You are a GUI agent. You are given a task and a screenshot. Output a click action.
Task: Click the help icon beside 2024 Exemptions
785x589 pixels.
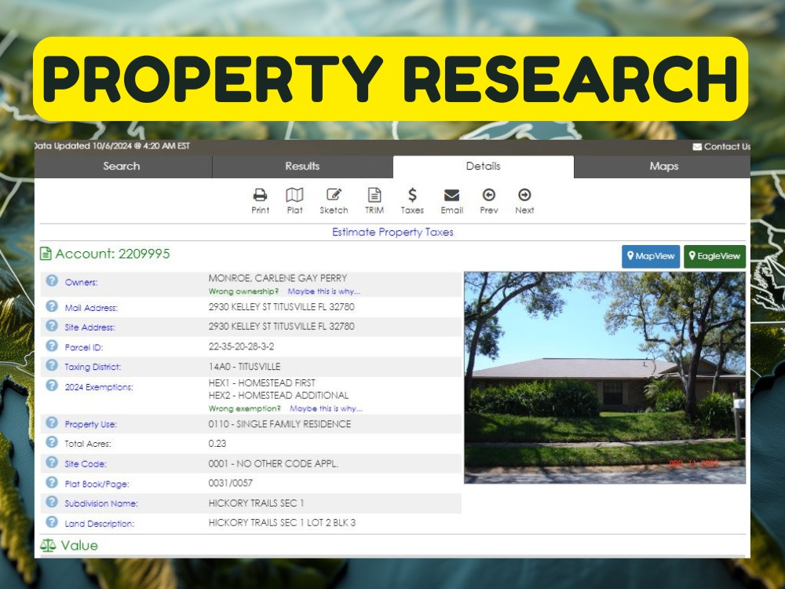pyautogui.click(x=52, y=385)
